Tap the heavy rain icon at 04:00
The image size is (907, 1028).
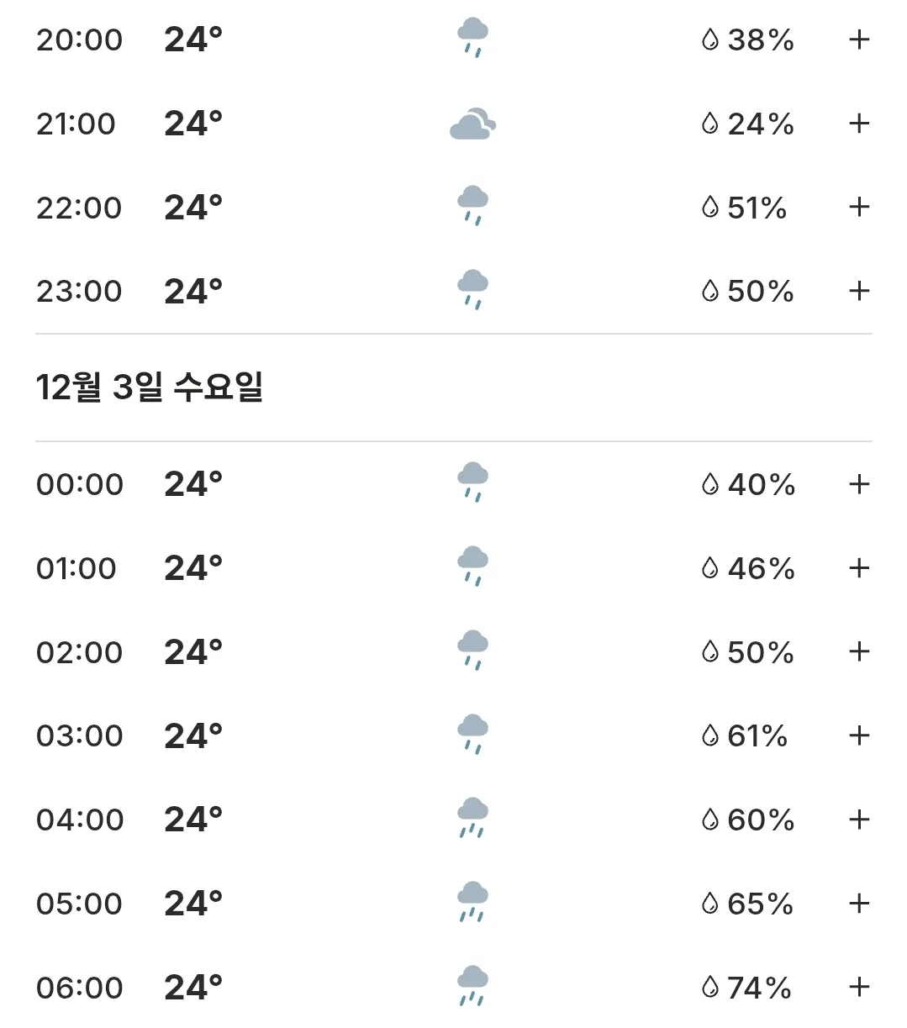pos(472,819)
